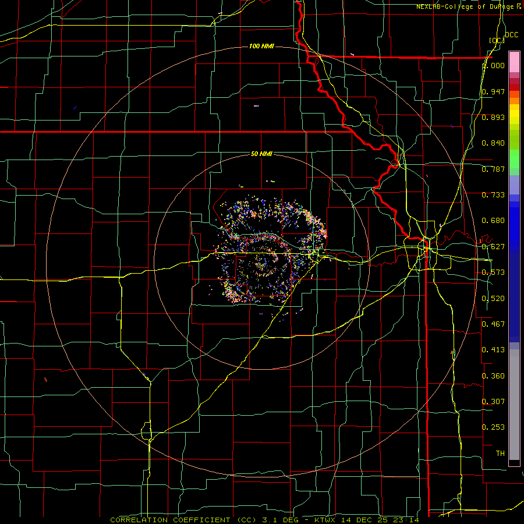Click the 0.840 scale value
This screenshot has height=524, width=524.
coord(493,143)
